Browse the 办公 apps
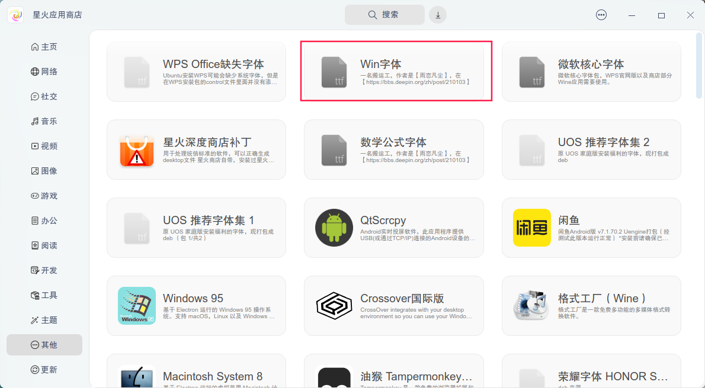This screenshot has width=705, height=388. (48, 220)
